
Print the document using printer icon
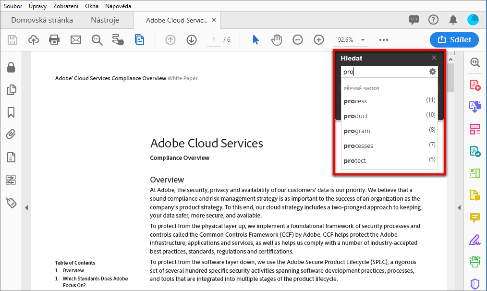(x=54, y=40)
